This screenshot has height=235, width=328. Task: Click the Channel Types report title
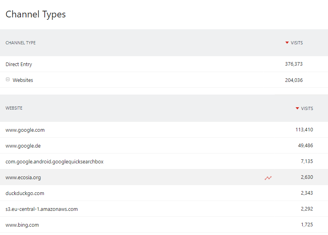tap(36, 14)
